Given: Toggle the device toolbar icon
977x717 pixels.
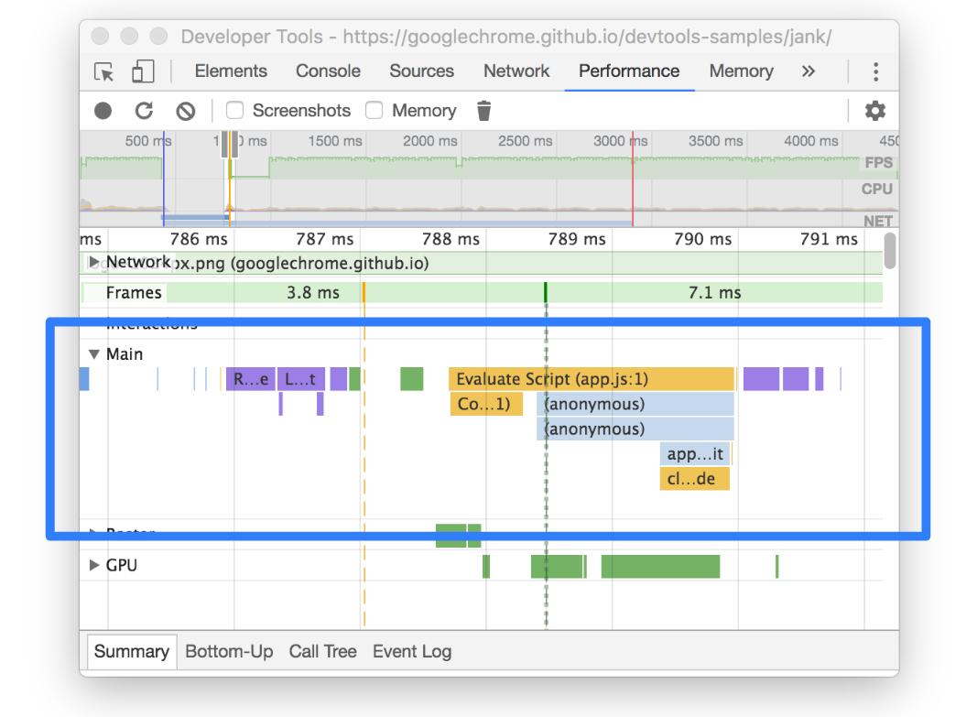Looking at the screenshot, I should 143,71.
